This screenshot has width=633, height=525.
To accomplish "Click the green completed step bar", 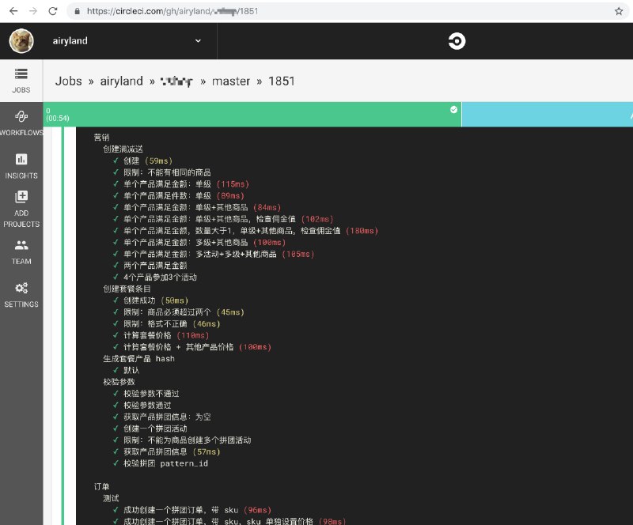I will coord(252,114).
